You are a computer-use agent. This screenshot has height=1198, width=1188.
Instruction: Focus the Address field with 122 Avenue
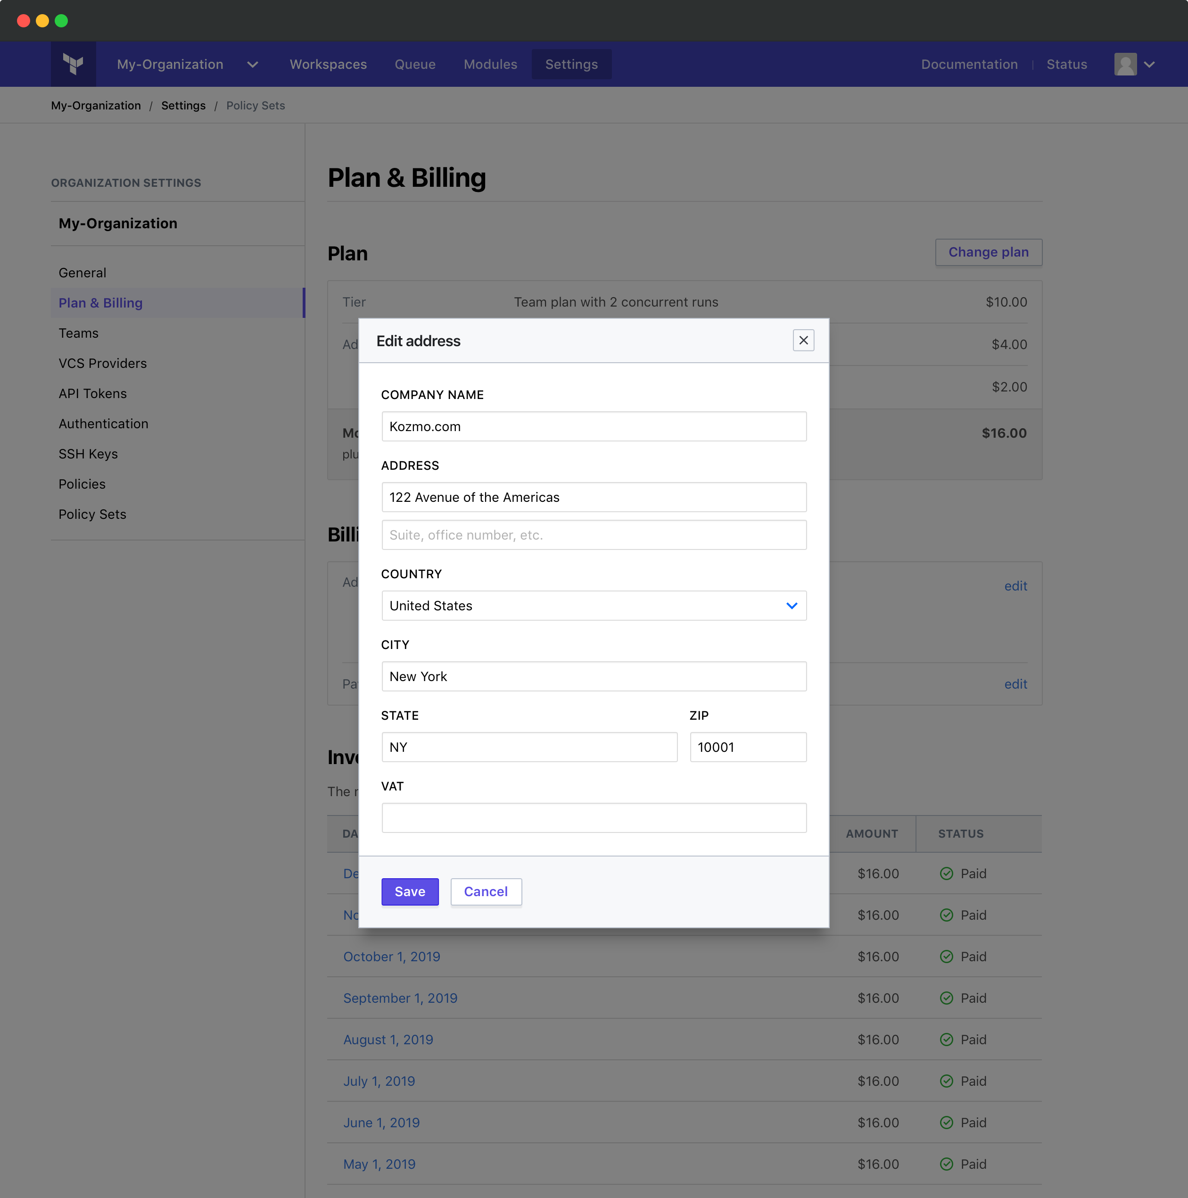[594, 497]
